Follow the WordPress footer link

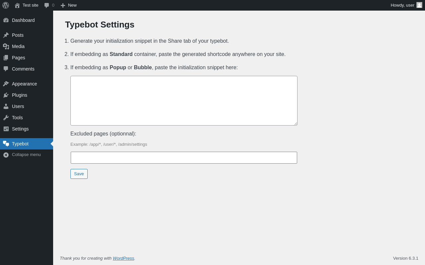(x=124, y=258)
